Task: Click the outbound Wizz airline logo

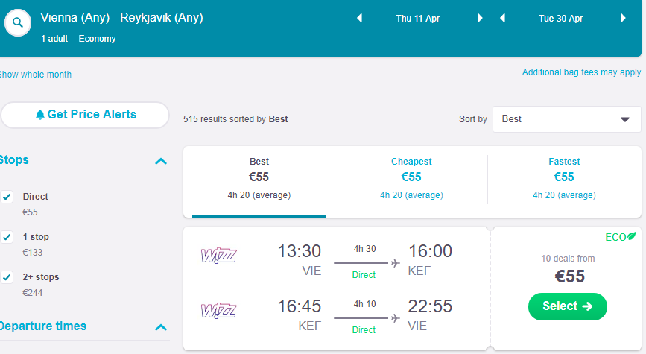Action: tap(219, 256)
